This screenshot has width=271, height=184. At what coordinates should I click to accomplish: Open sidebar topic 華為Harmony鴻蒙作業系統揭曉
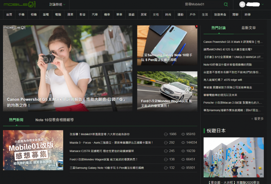pos(232,110)
